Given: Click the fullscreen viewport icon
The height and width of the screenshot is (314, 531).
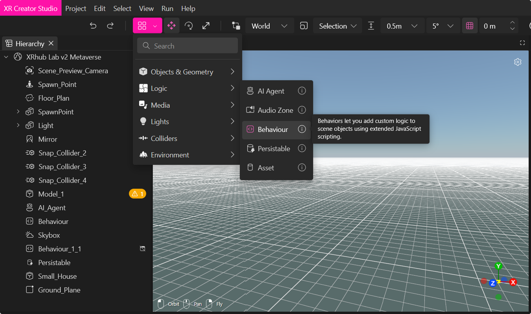Looking at the screenshot, I should click(522, 43).
